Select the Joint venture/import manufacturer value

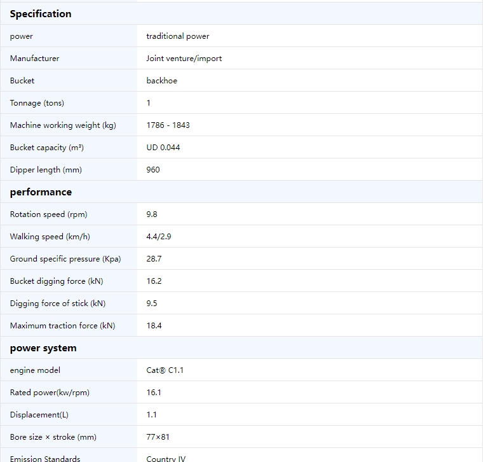tap(184, 58)
